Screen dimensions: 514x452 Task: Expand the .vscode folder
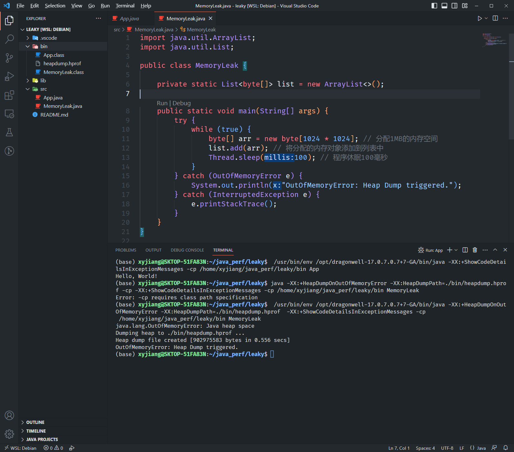pyautogui.click(x=63, y=38)
